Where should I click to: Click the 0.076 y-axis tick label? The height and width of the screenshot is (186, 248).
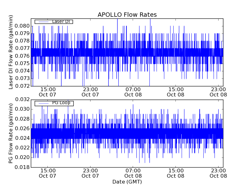(x=22, y=56)
